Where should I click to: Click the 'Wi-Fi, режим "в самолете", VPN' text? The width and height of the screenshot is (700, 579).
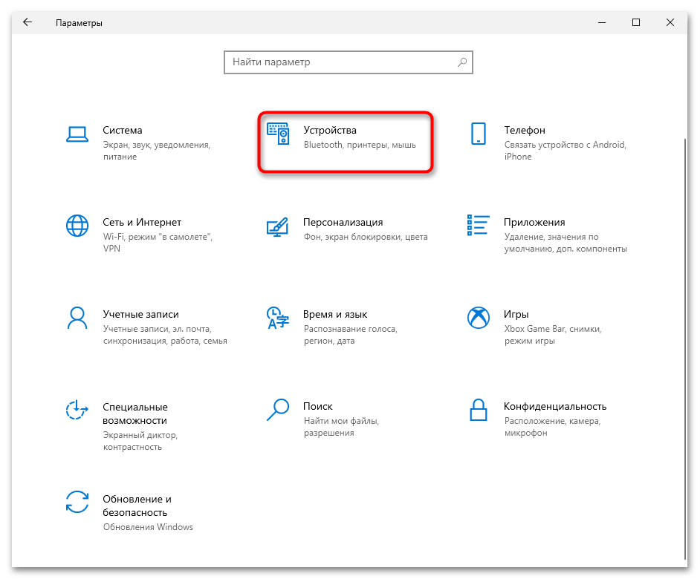click(x=158, y=243)
